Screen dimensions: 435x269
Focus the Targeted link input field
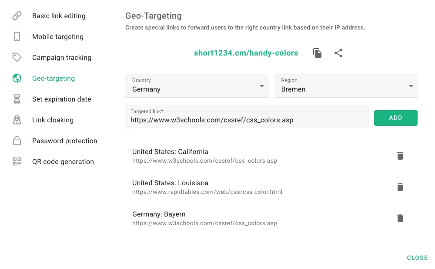click(x=247, y=120)
